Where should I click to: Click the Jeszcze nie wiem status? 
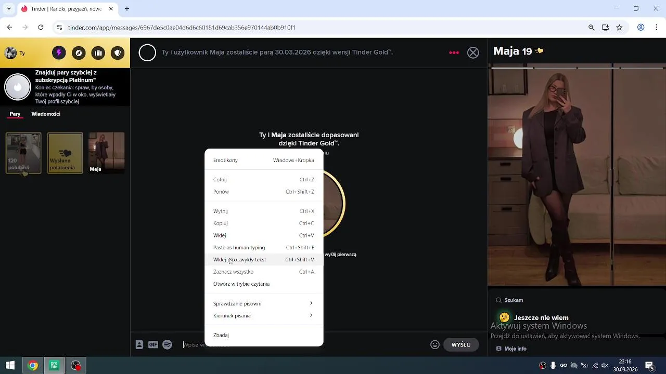(541, 317)
